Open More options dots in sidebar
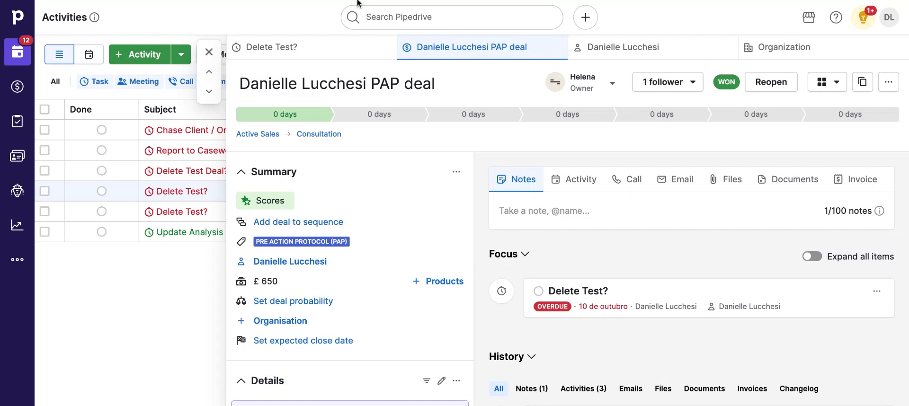This screenshot has height=406, width=909. [x=17, y=259]
